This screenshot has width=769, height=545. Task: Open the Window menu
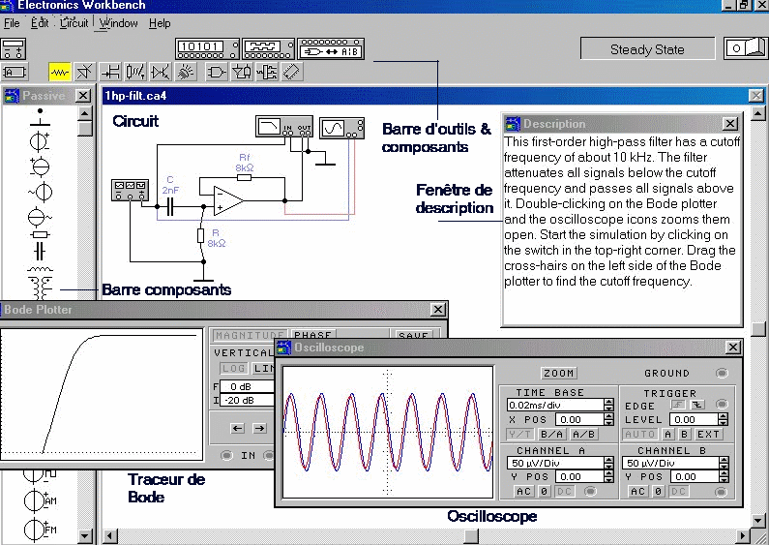click(119, 23)
